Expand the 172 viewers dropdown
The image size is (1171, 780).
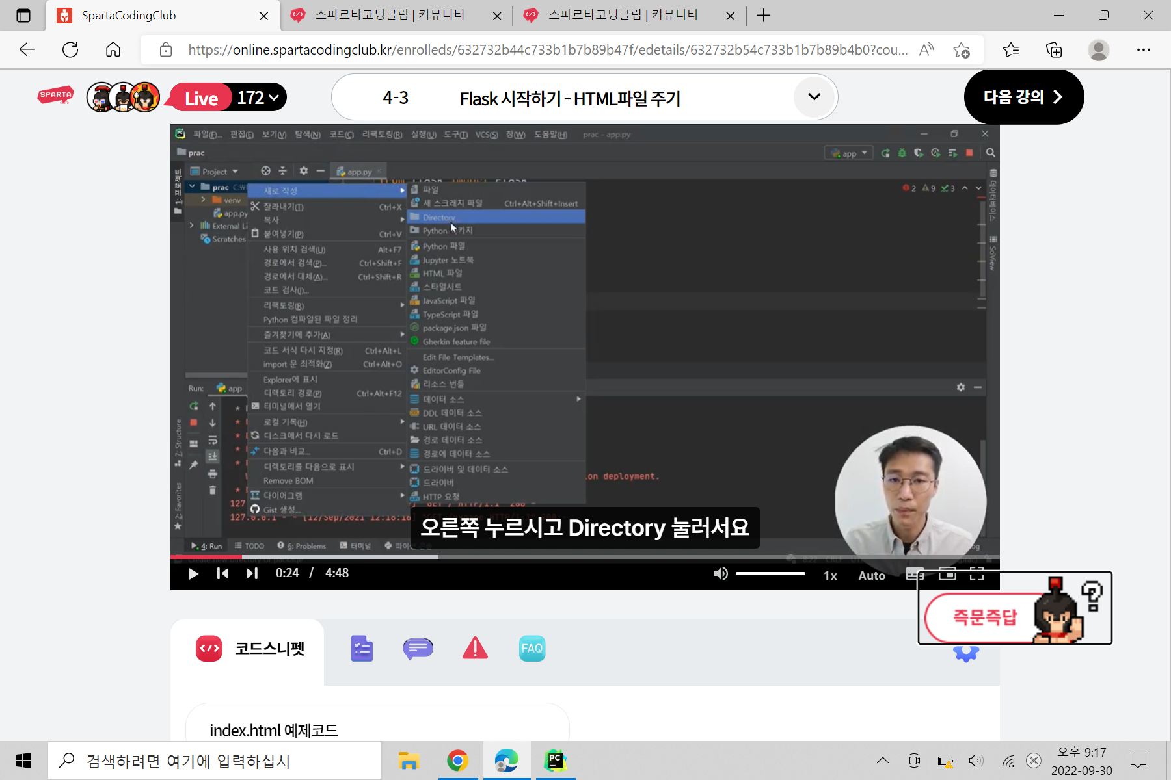coord(258,97)
